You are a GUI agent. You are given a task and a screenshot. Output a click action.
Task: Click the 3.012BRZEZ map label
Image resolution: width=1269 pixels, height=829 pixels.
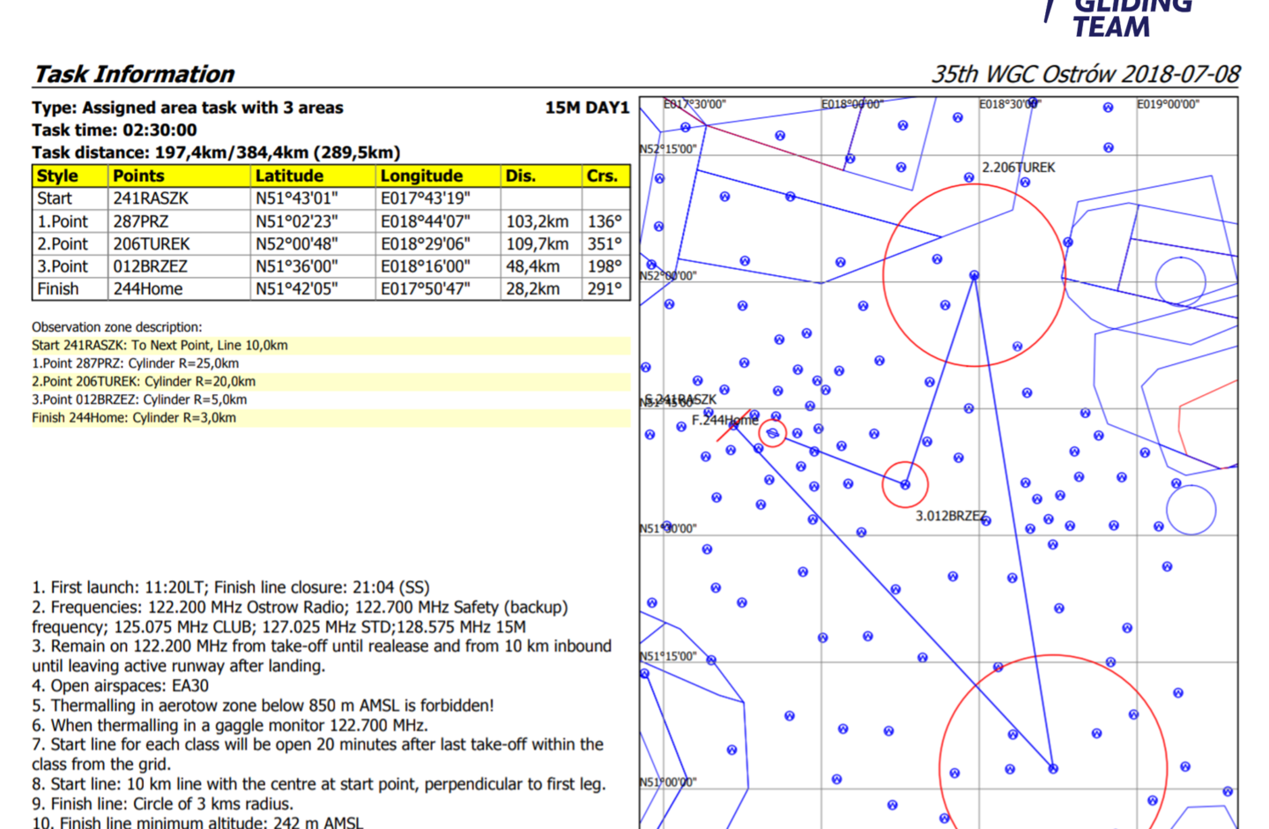pos(950,516)
